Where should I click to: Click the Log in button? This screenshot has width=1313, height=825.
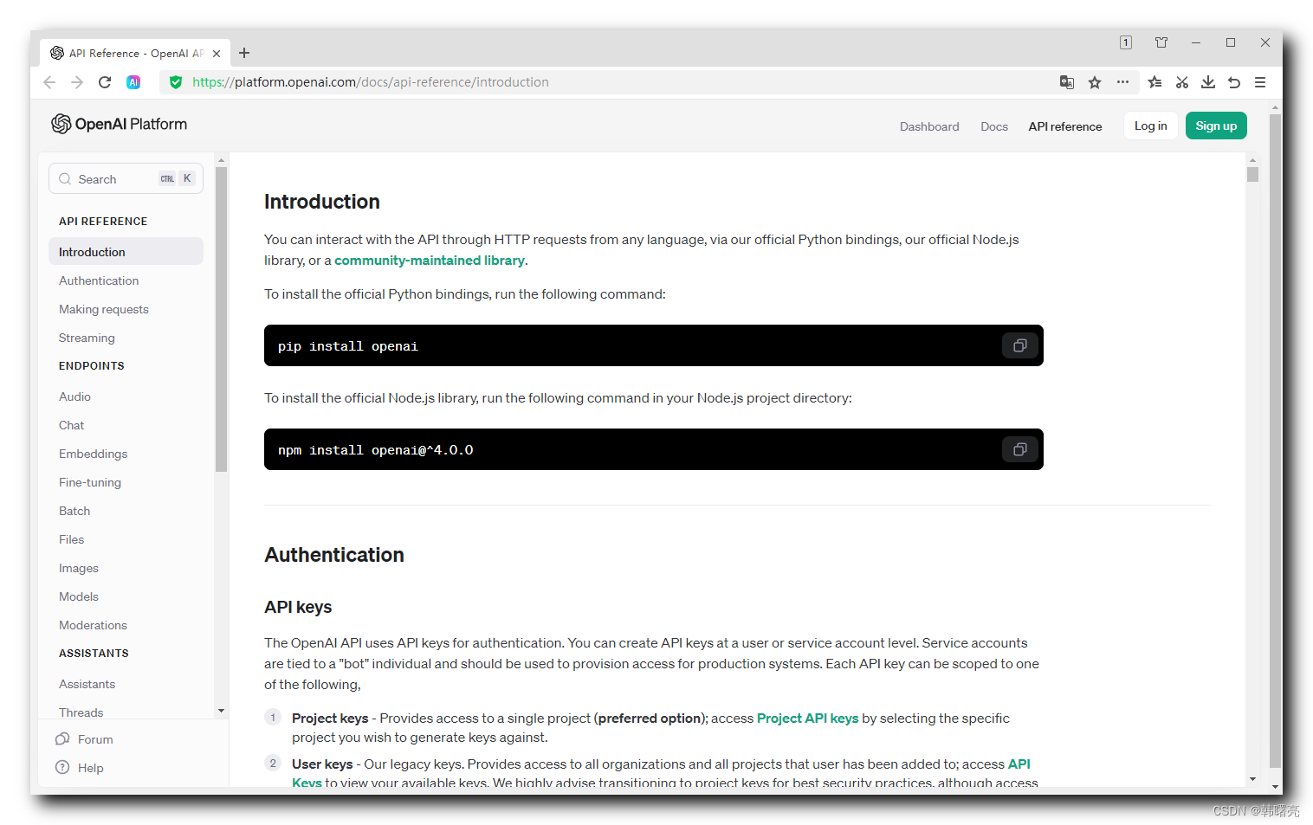coord(1151,126)
